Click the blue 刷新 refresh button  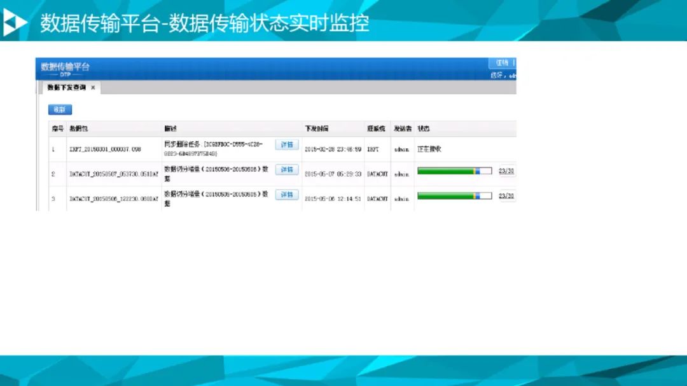pos(60,109)
